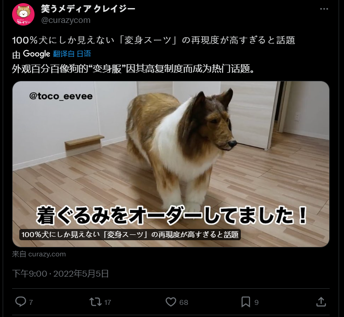
Task: Click the curazy cat profile avatar
Action: [23, 14]
